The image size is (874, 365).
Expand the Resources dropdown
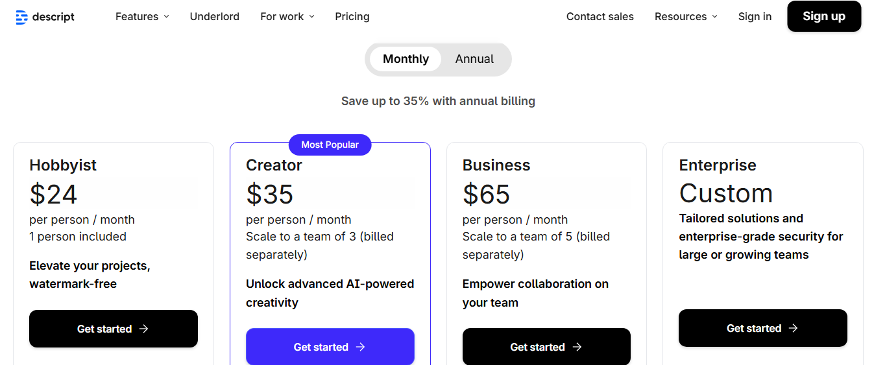coord(686,16)
